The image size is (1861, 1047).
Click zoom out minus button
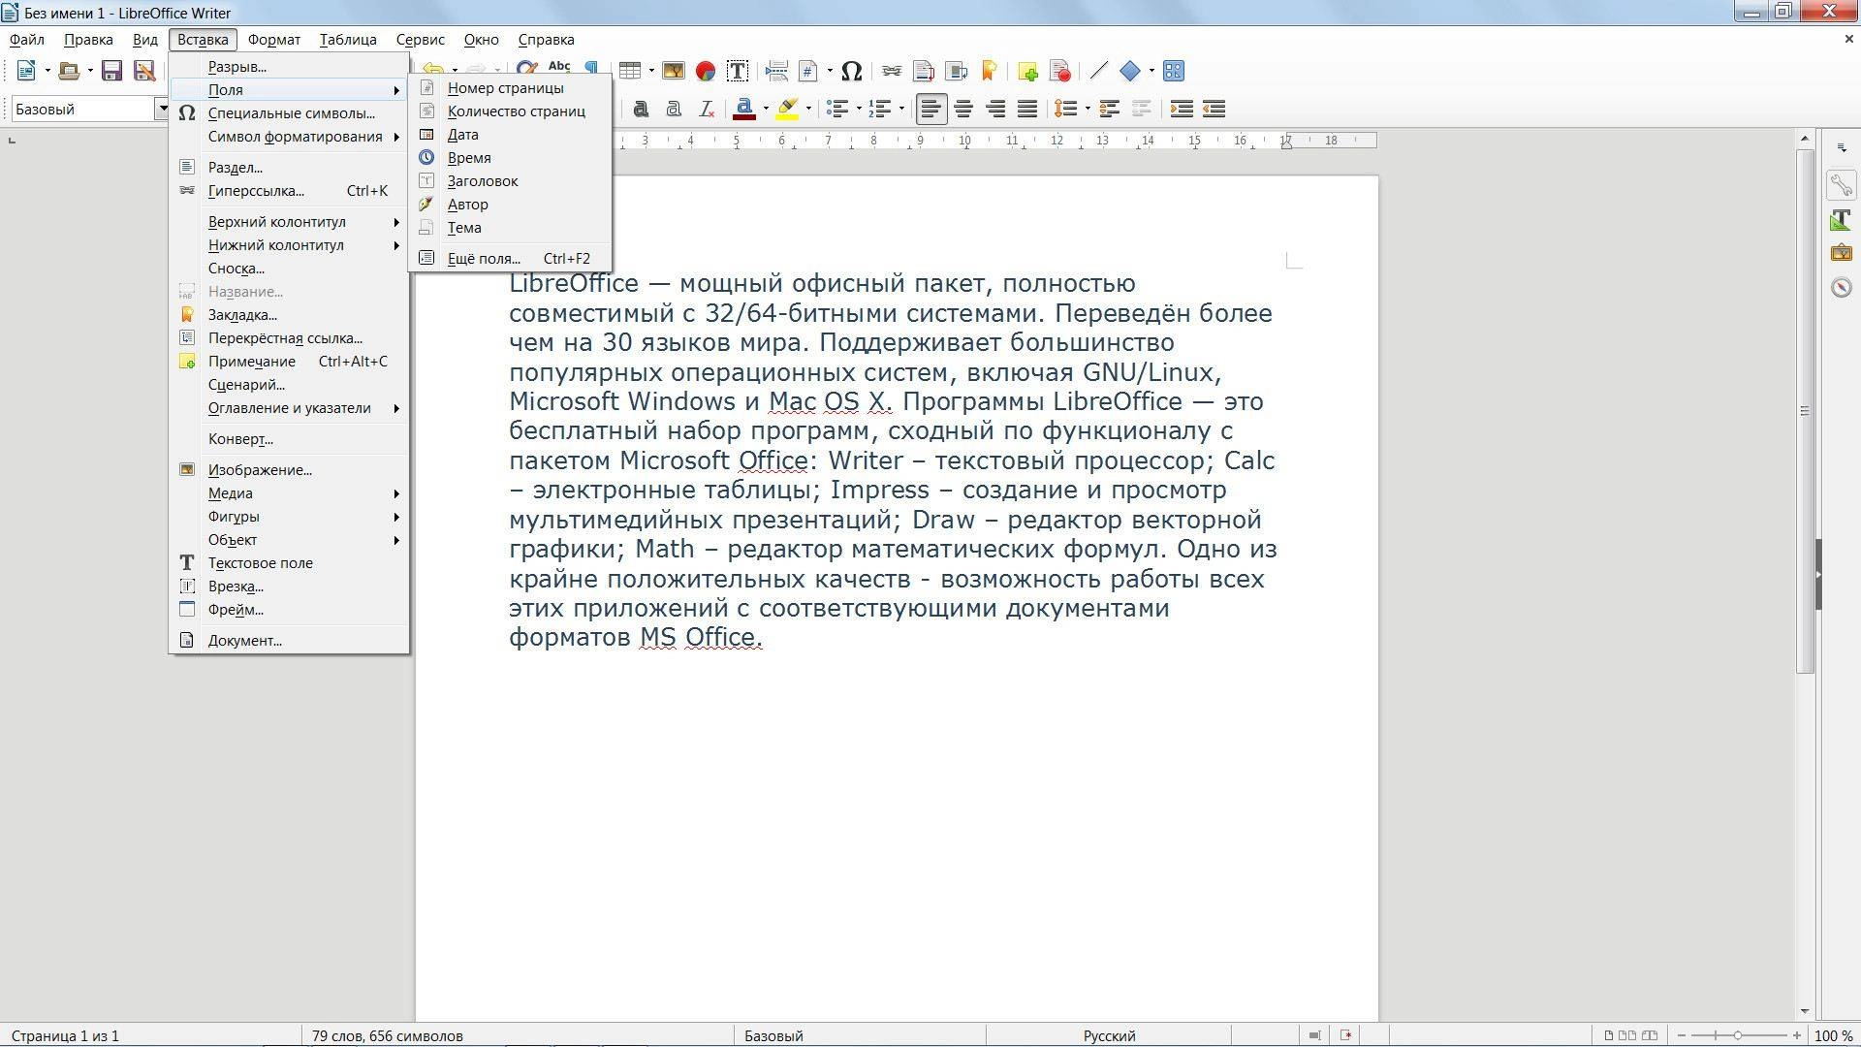(x=1681, y=1035)
